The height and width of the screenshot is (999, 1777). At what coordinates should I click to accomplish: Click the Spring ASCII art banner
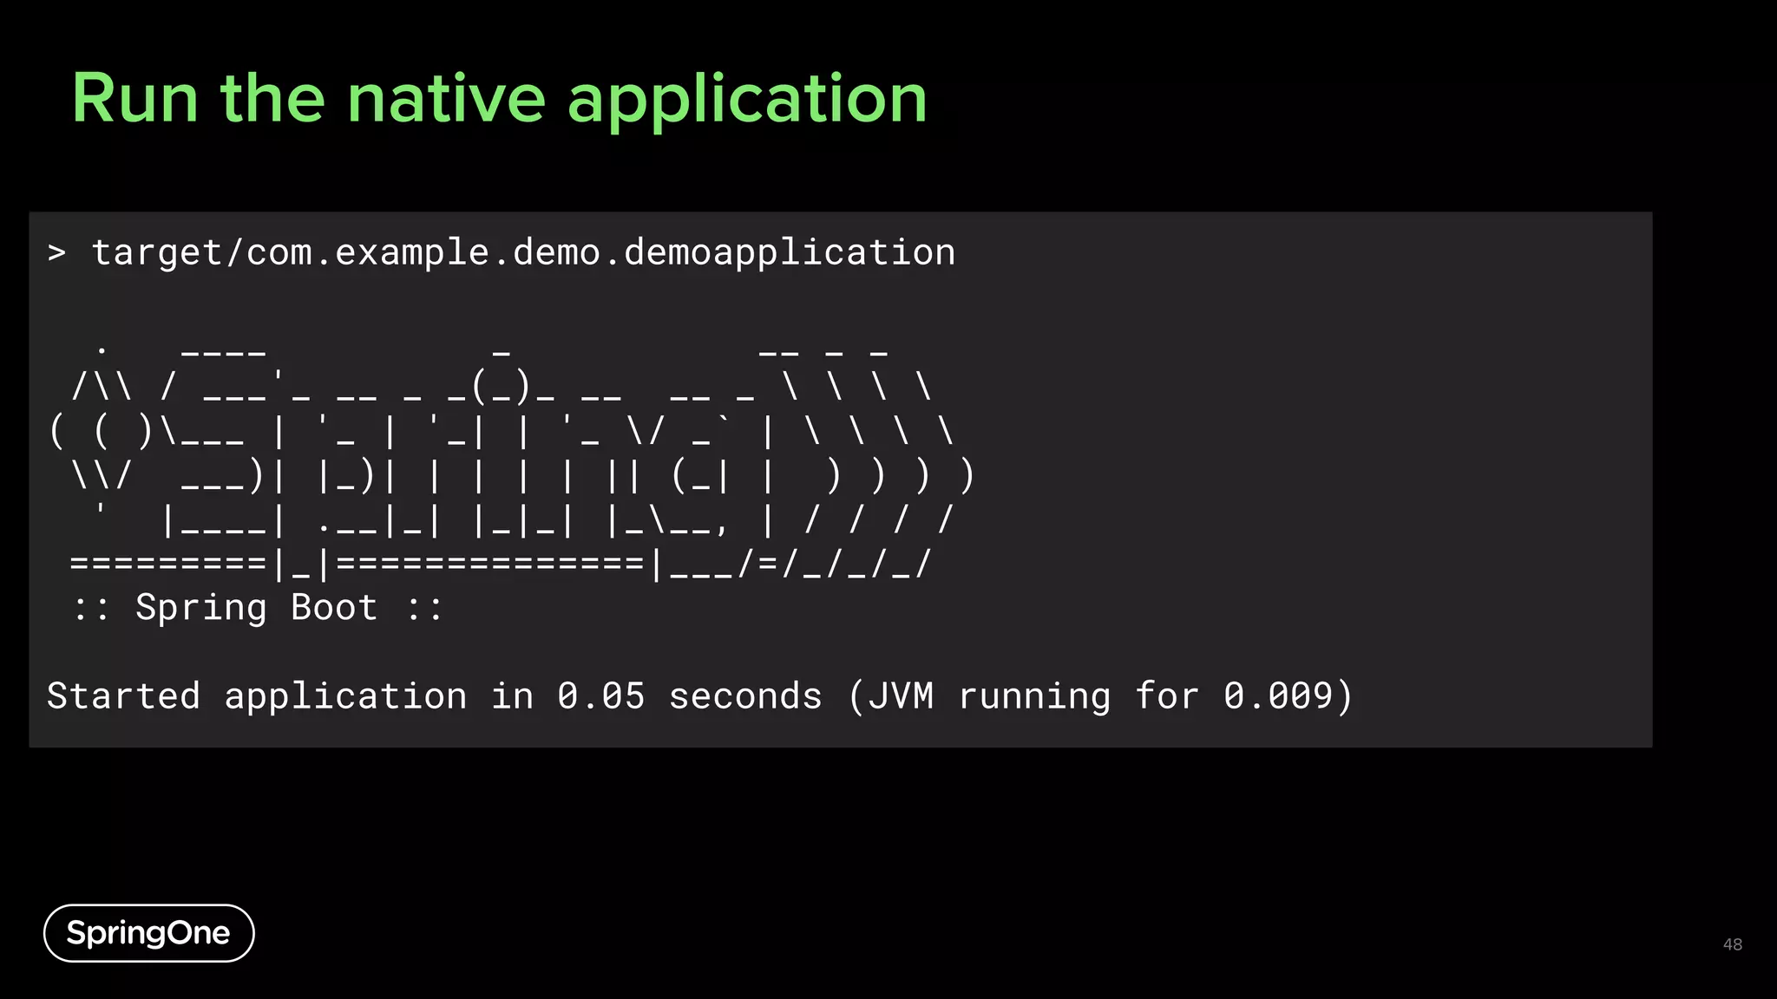[x=512, y=462]
